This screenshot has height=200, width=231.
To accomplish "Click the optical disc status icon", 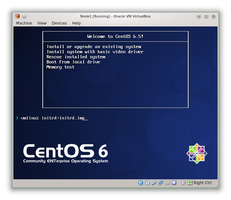I will [147, 183].
